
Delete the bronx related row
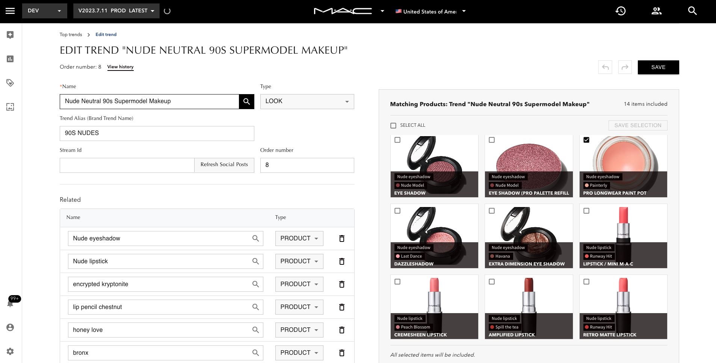342,353
